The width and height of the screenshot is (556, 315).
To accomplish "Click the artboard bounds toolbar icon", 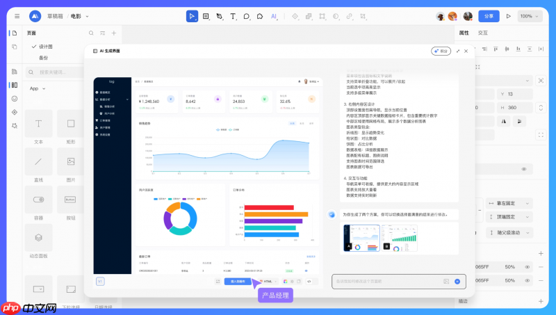I will click(x=322, y=16).
